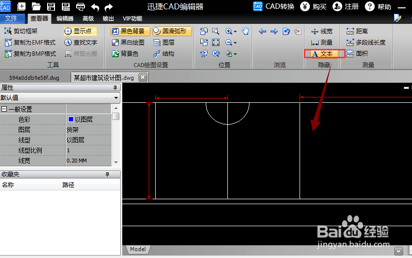Click the zoom window magnifier icon
Viewport: 412px width, 258px height.
coord(216,31)
